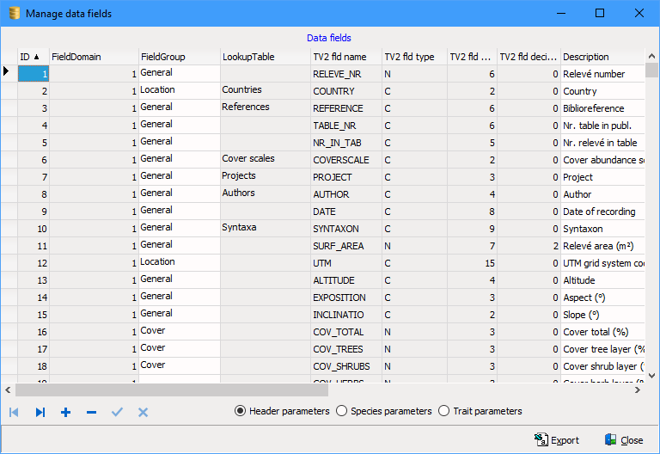The image size is (660, 454).
Task: Select the Header parameters radio button
Action: 241,411
